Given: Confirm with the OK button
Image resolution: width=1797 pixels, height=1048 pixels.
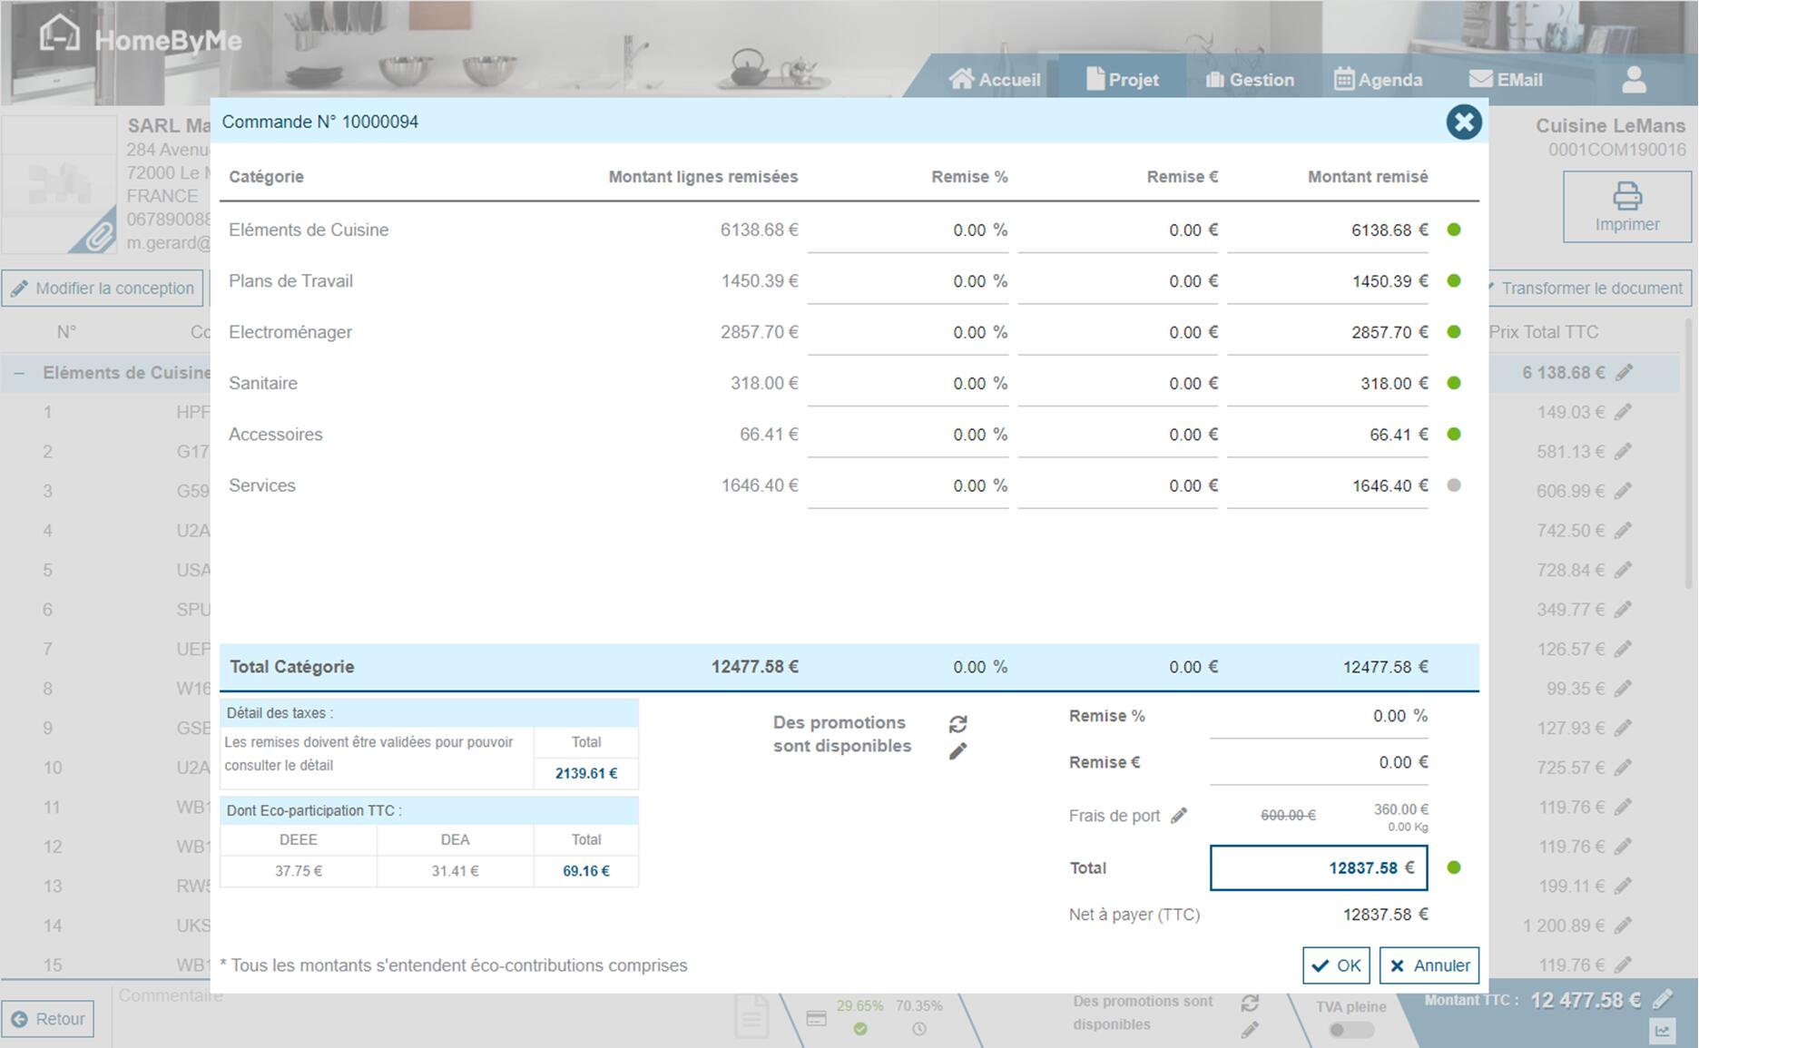Looking at the screenshot, I should 1336,965.
